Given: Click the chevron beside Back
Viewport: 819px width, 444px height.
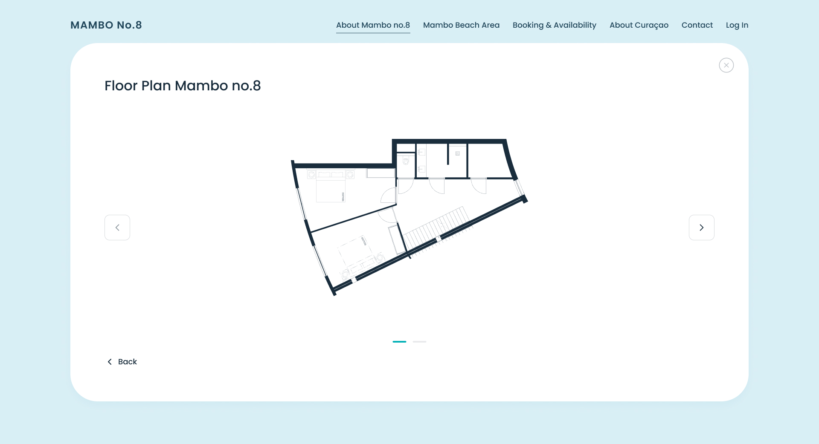Looking at the screenshot, I should 110,362.
